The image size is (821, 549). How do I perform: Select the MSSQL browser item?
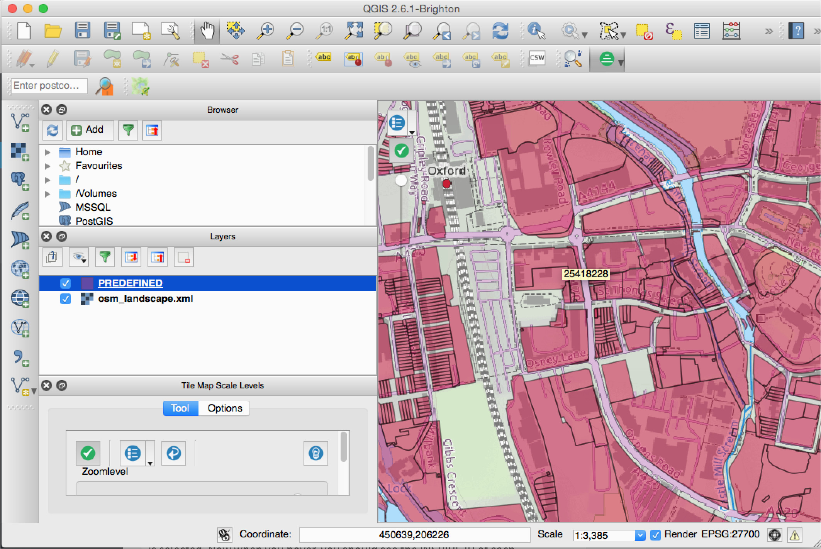(x=93, y=207)
